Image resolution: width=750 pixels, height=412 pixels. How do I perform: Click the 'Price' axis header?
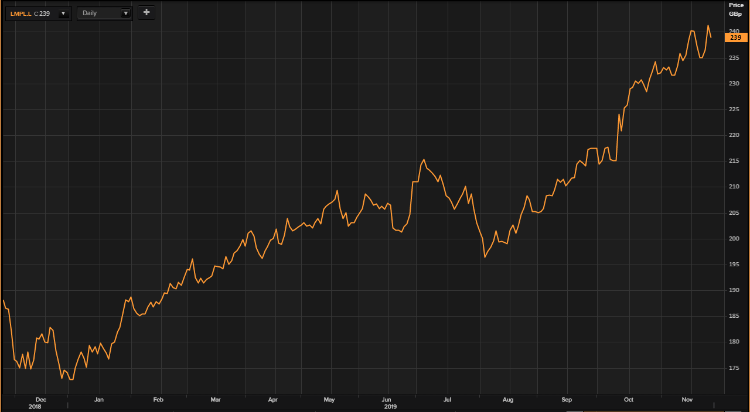736,5
